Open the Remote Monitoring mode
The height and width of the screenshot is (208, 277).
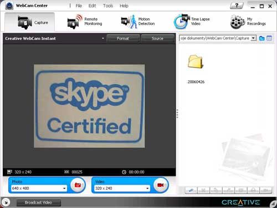pyautogui.click(x=85, y=22)
